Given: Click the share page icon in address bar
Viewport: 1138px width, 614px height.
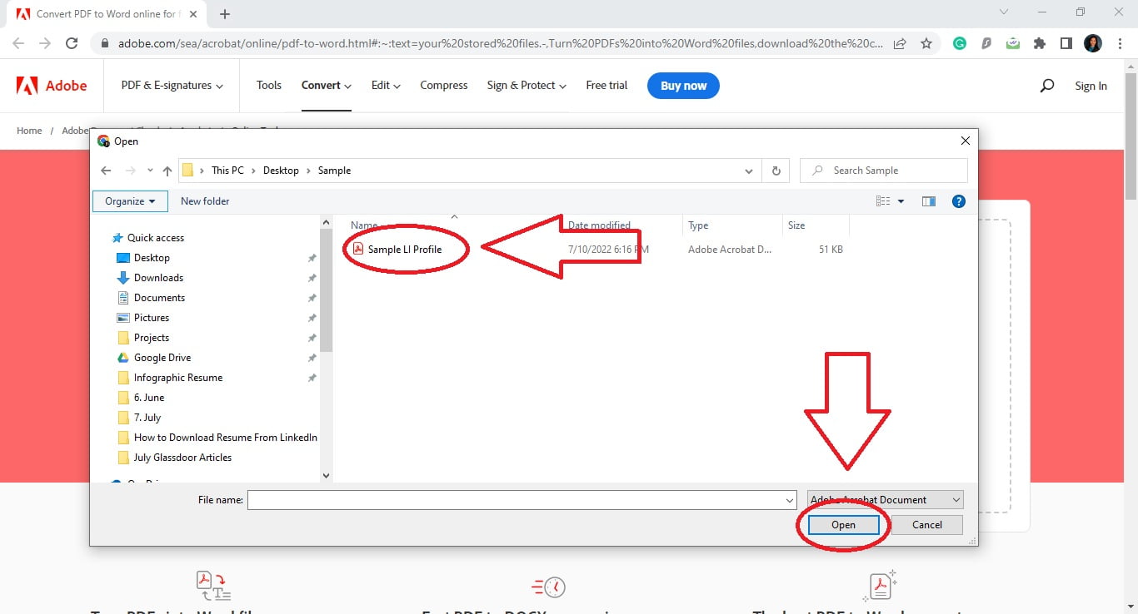Looking at the screenshot, I should point(901,43).
